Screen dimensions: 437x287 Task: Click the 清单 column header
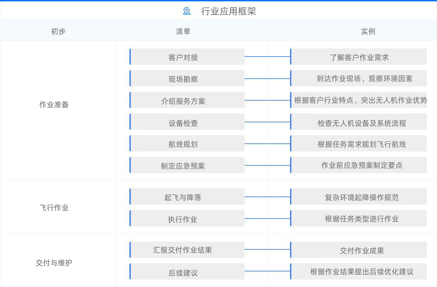click(x=183, y=31)
